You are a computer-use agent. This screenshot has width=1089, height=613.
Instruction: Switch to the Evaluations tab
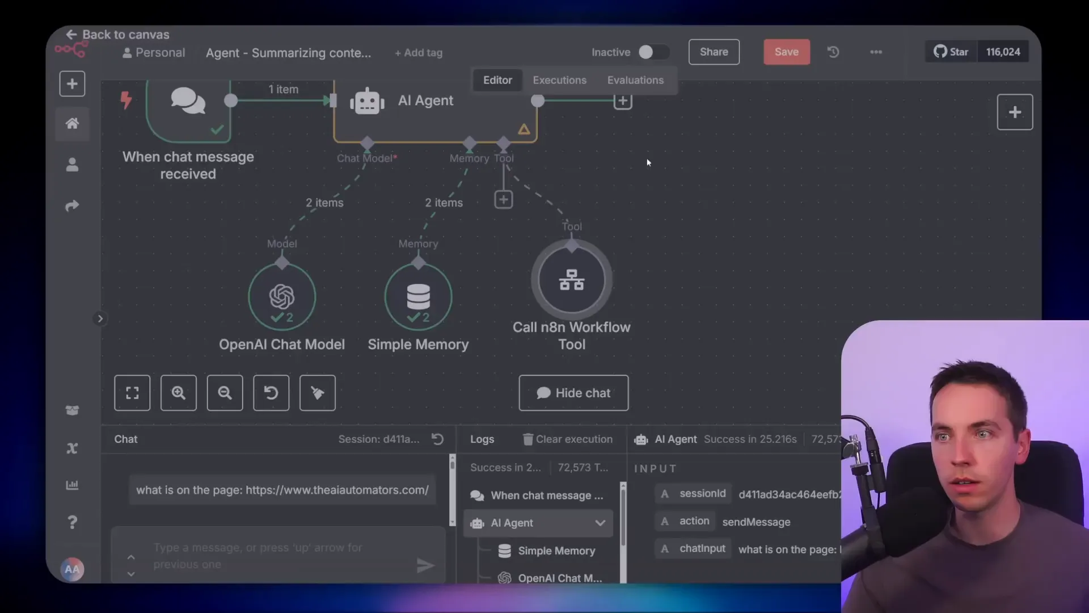coord(635,80)
